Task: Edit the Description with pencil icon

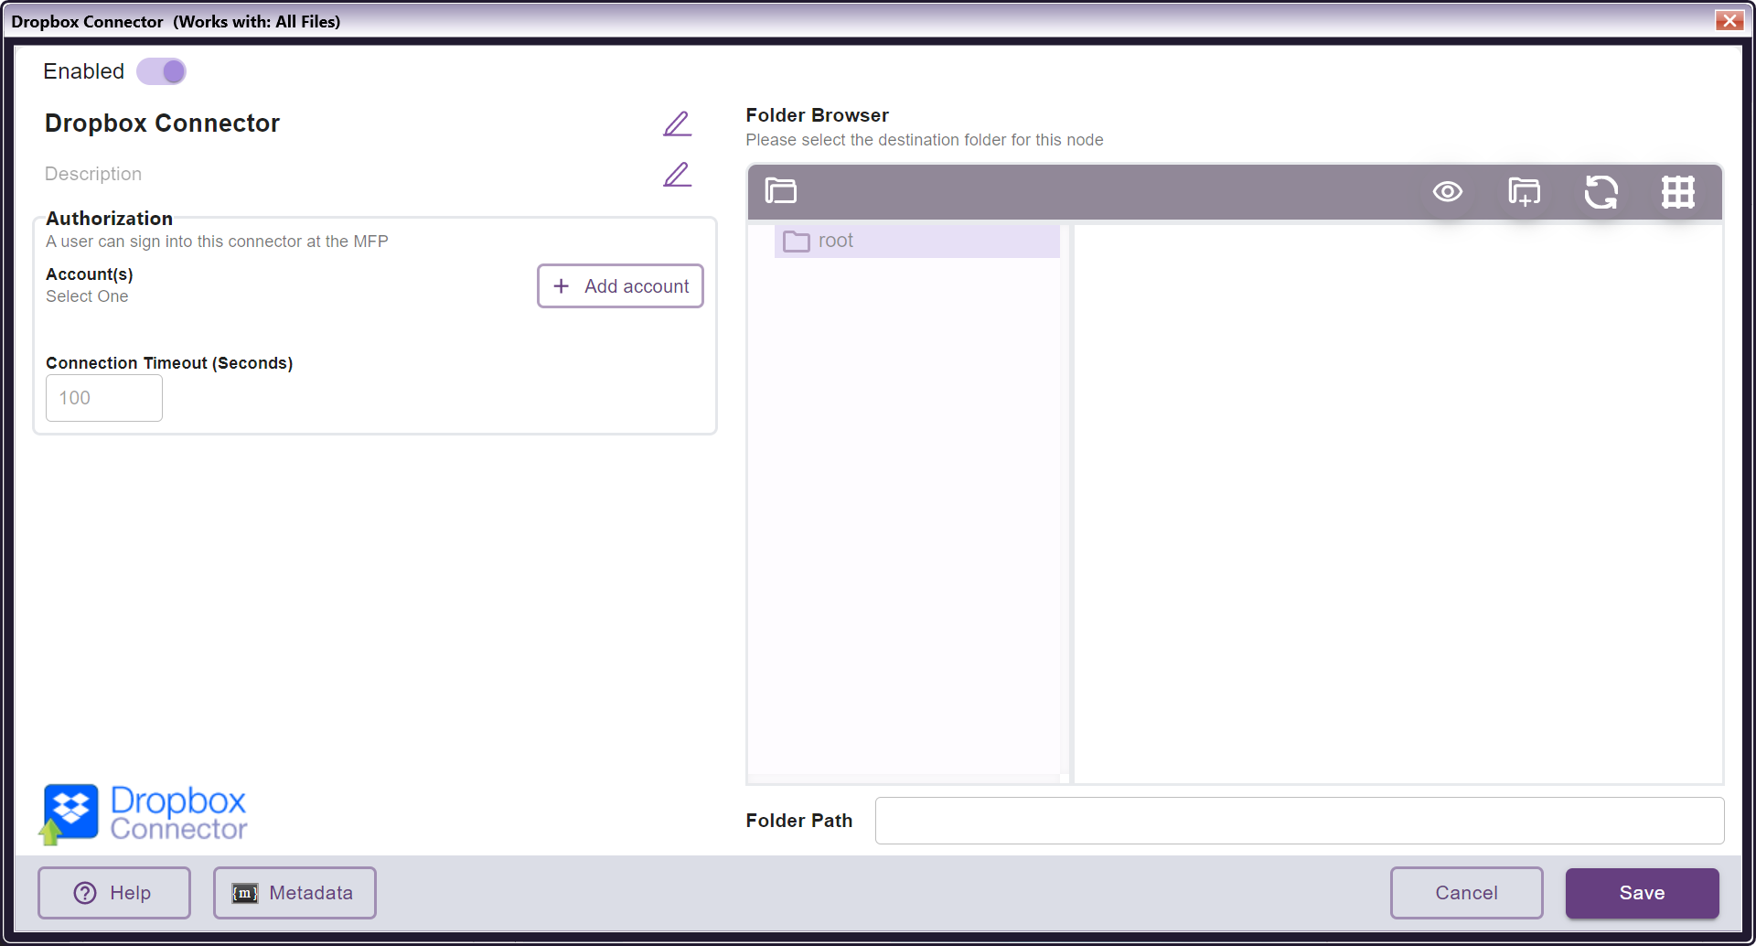Action: pos(677,174)
